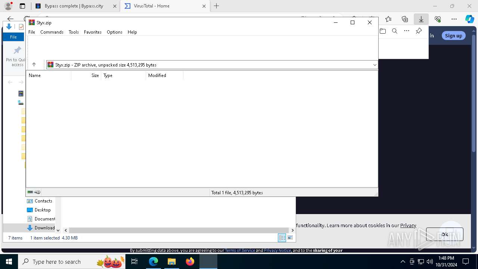Click the taskbar clock showing 1:48 PM
The width and height of the screenshot is (478, 269).
446,262
